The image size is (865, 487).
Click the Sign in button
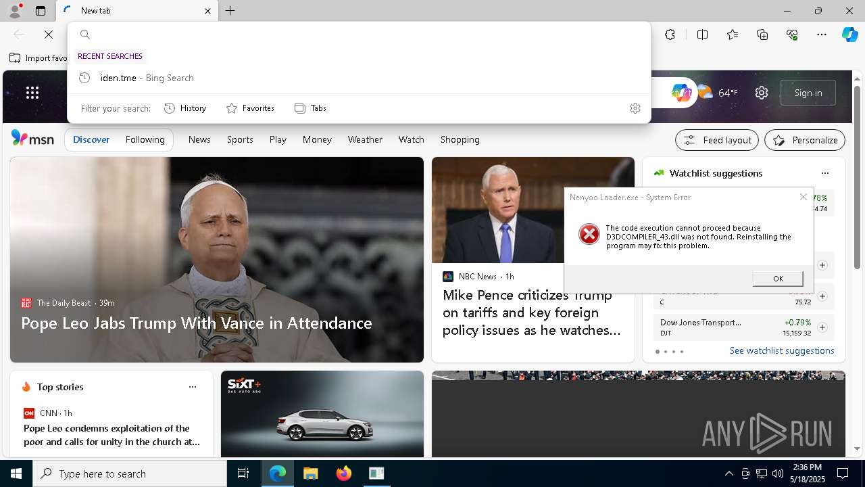[x=808, y=93]
